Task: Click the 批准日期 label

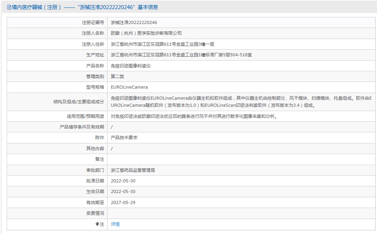Action: click(95, 181)
